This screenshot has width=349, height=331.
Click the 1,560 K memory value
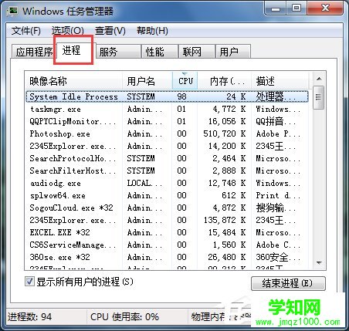coord(229,245)
